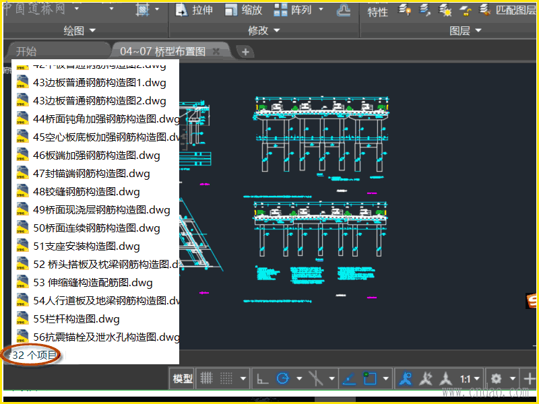Toggle object snap tracking
539x404 pixels.
point(350,378)
